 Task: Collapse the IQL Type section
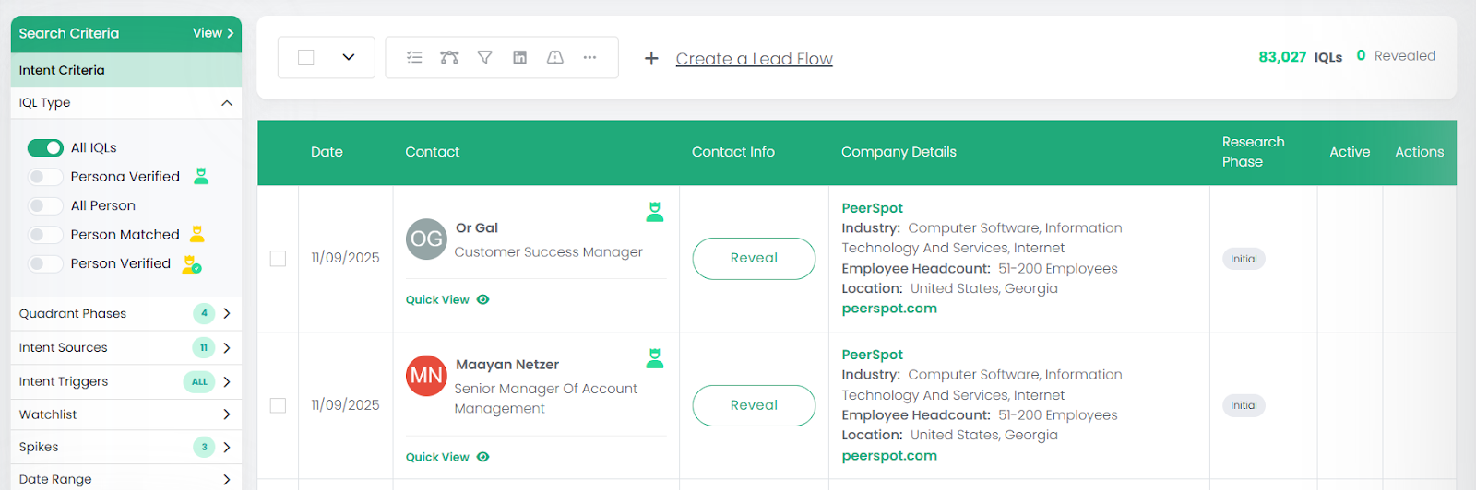[x=226, y=103]
